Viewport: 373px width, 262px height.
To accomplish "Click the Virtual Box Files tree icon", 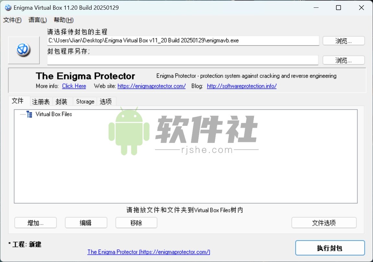I will pyautogui.click(x=29, y=114).
